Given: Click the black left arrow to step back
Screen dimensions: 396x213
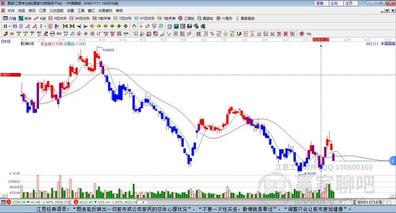Looking at the screenshot, I should [x=79, y=26].
